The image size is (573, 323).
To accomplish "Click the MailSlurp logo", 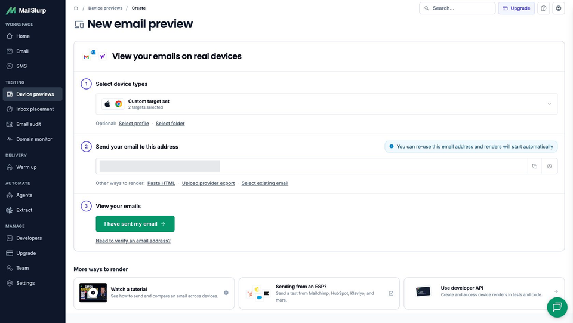I will (x=26, y=11).
